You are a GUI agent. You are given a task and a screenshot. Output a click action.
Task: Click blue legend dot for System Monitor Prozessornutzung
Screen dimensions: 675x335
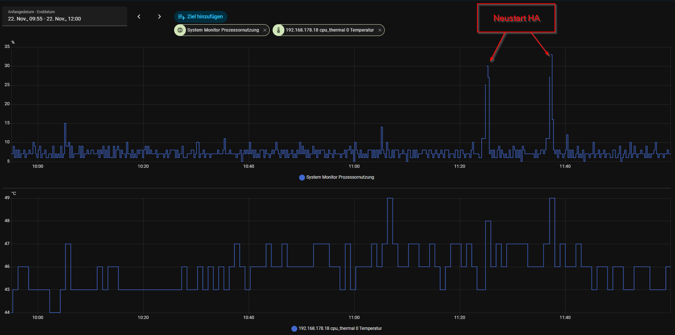(x=302, y=178)
